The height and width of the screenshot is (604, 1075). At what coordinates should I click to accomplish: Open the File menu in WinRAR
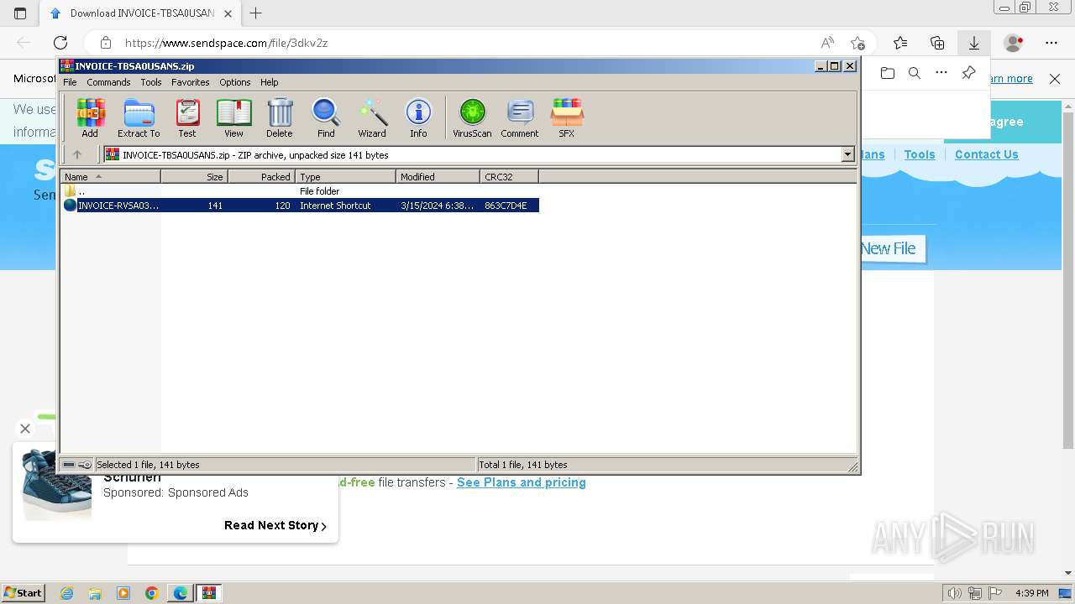pyautogui.click(x=70, y=82)
